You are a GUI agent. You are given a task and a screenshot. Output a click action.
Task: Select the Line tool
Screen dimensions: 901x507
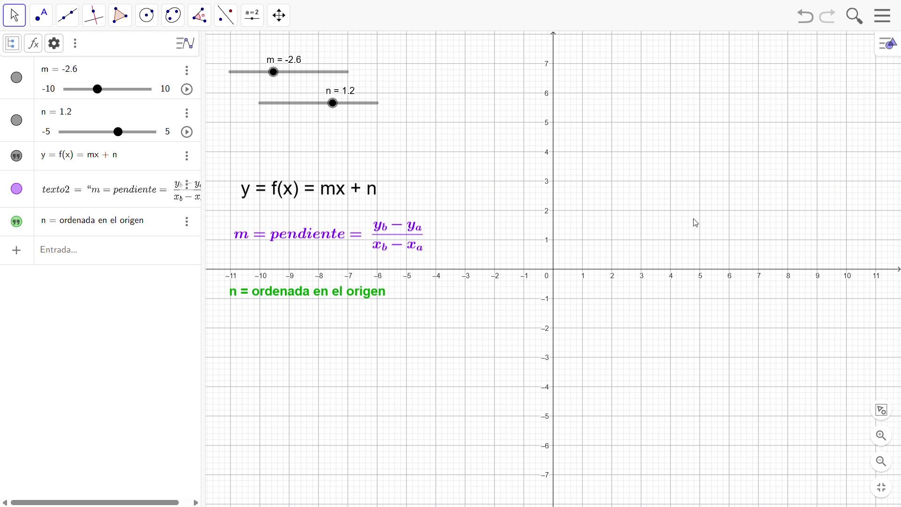click(x=68, y=15)
